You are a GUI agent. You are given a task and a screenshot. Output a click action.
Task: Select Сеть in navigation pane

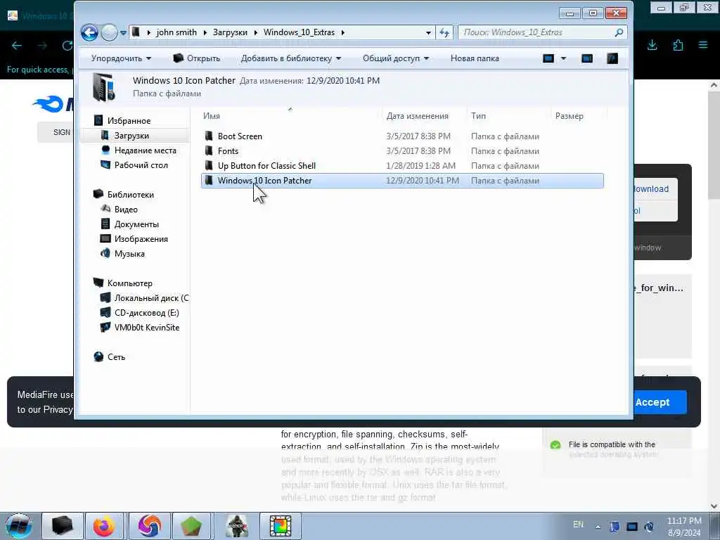coord(116,356)
